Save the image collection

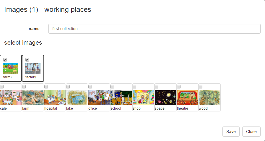pyautogui.click(x=231, y=132)
